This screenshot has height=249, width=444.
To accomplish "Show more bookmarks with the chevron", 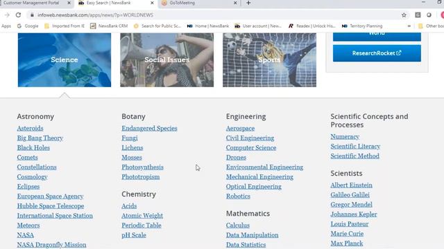I will click(x=409, y=26).
